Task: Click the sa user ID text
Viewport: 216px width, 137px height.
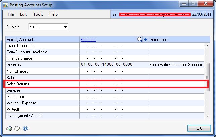Action: point(114,15)
